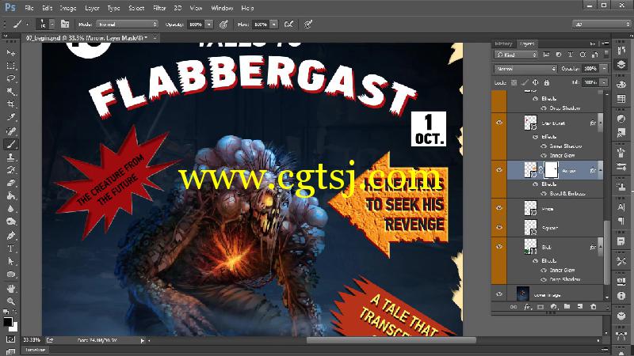Viewport: 634px width, 356px height.
Task: Open the Paragraph panel dock icon
Action: (x=621, y=221)
